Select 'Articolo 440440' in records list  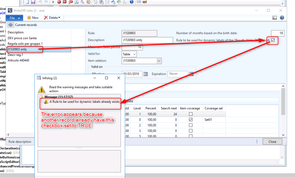(18, 60)
